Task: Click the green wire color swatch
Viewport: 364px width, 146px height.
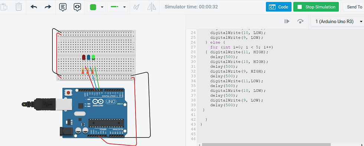Action: click(x=93, y=7)
